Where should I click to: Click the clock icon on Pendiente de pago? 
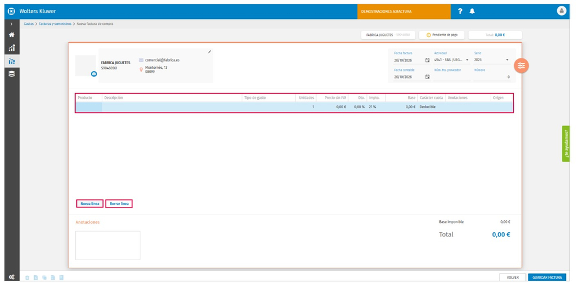point(428,35)
